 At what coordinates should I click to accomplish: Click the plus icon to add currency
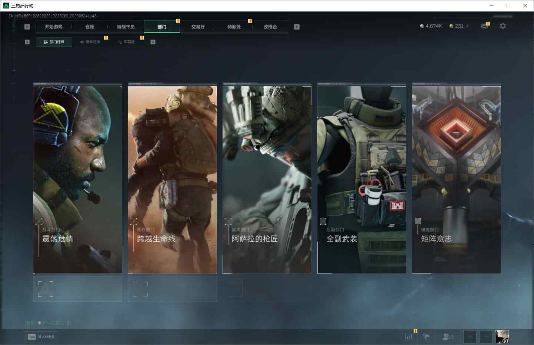[x=468, y=26]
